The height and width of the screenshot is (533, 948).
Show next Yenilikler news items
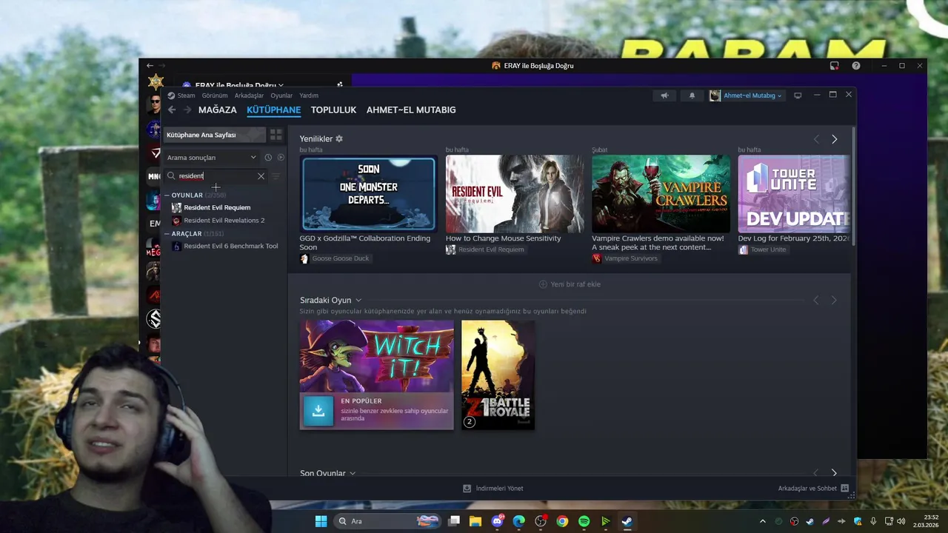coord(834,139)
